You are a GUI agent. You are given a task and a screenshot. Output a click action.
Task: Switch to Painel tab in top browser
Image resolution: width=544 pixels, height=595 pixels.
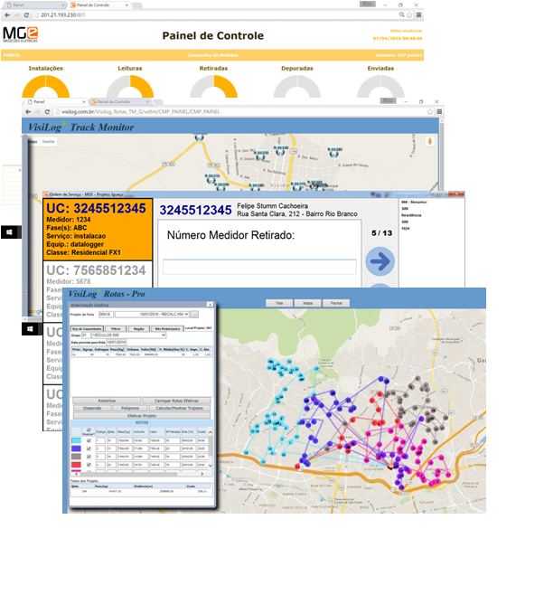tap(34, 5)
